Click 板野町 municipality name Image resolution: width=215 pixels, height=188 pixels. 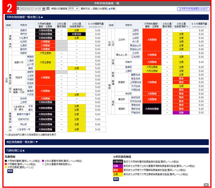coord(24,53)
